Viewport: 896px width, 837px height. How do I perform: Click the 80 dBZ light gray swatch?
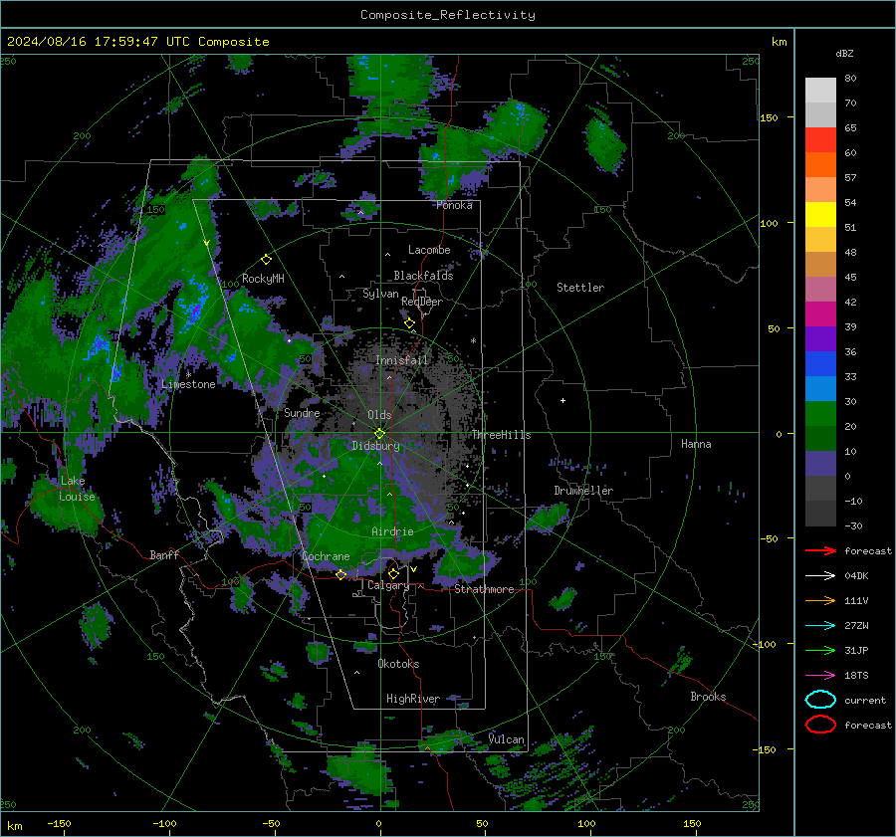point(820,90)
